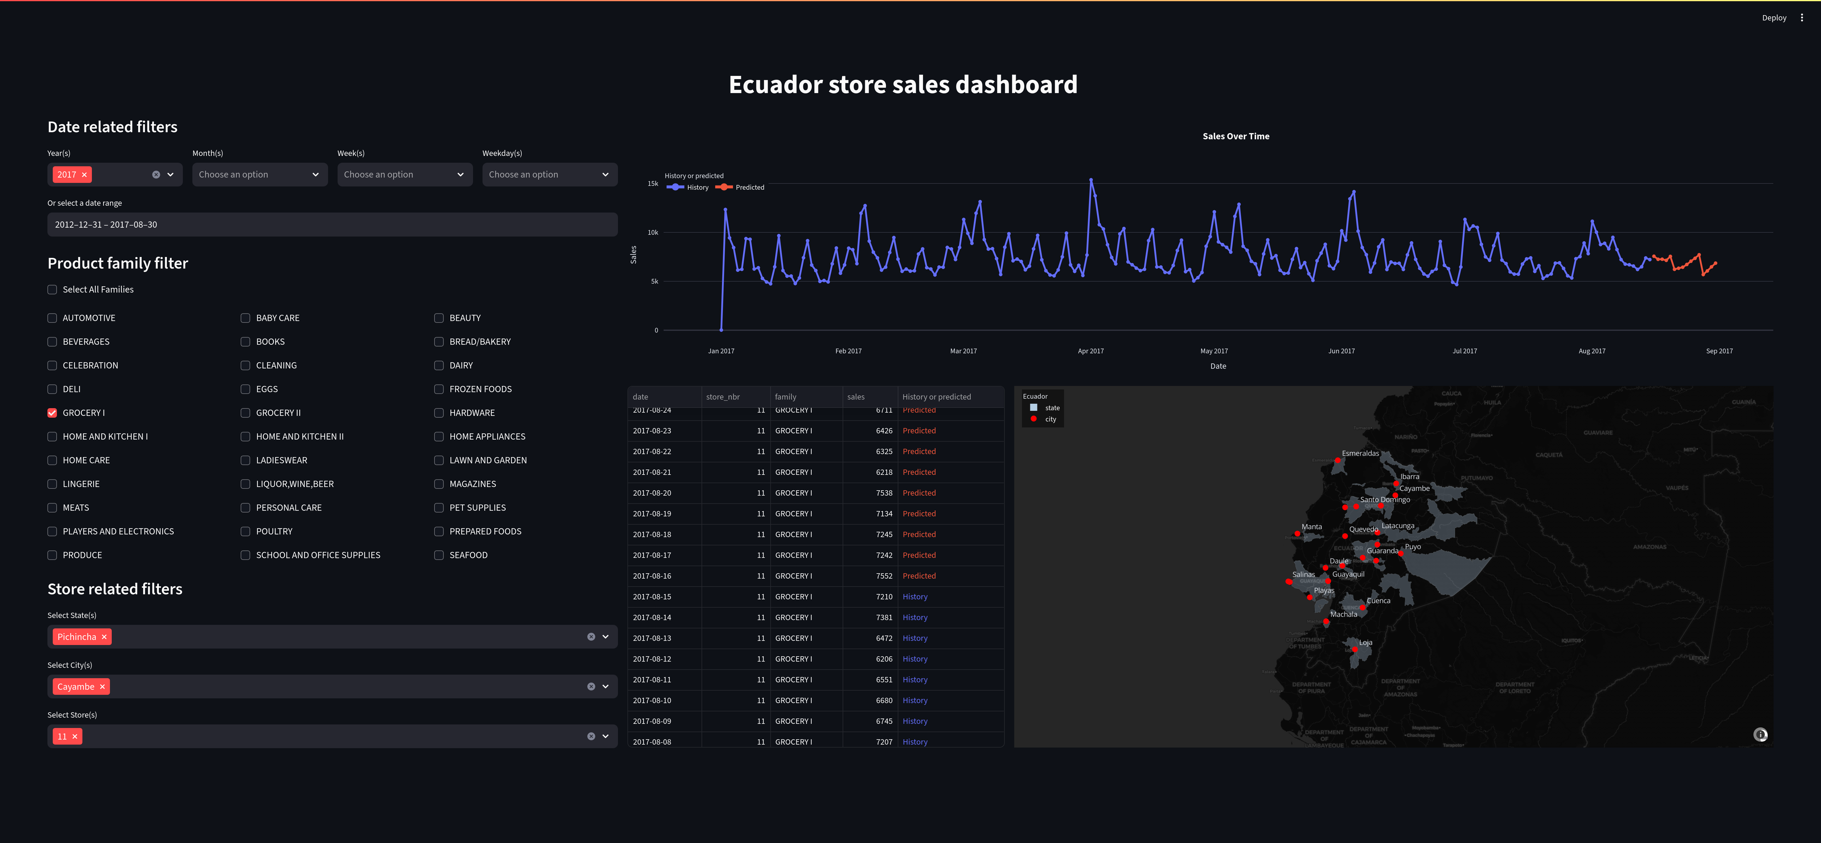
Task: Toggle Predicted series in chart legend
Action: click(x=739, y=187)
